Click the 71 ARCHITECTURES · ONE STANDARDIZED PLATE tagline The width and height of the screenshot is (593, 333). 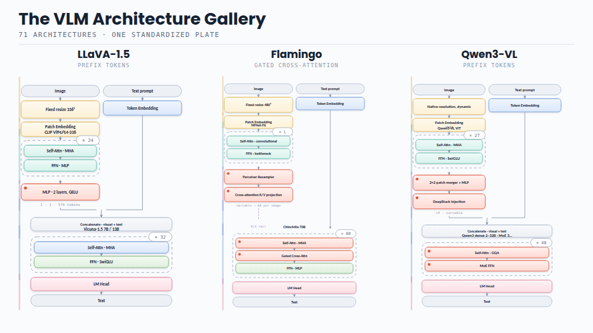point(119,35)
